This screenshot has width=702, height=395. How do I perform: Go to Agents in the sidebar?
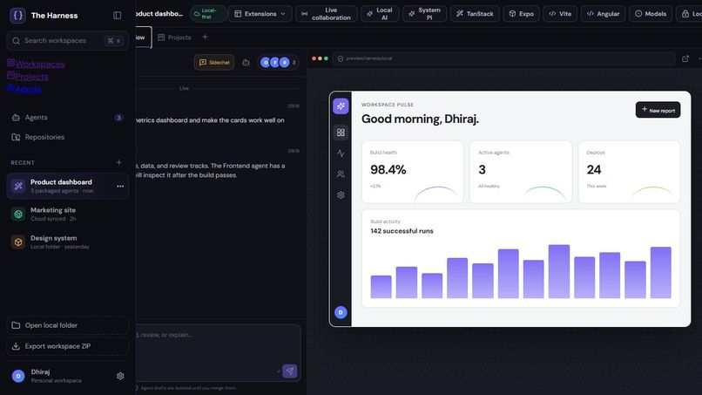(68, 118)
